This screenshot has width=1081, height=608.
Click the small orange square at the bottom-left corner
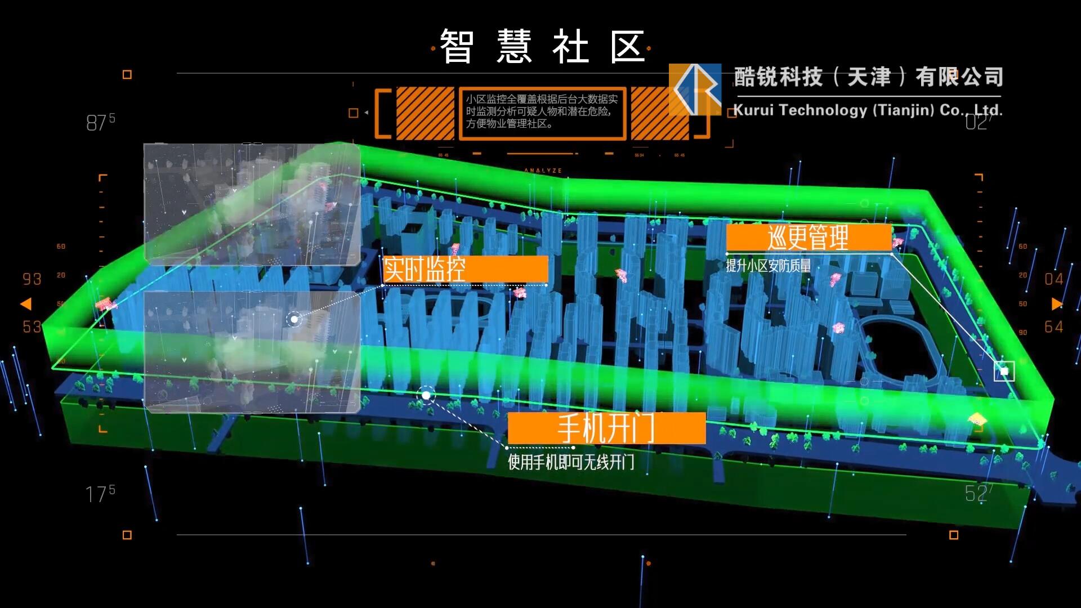127,535
